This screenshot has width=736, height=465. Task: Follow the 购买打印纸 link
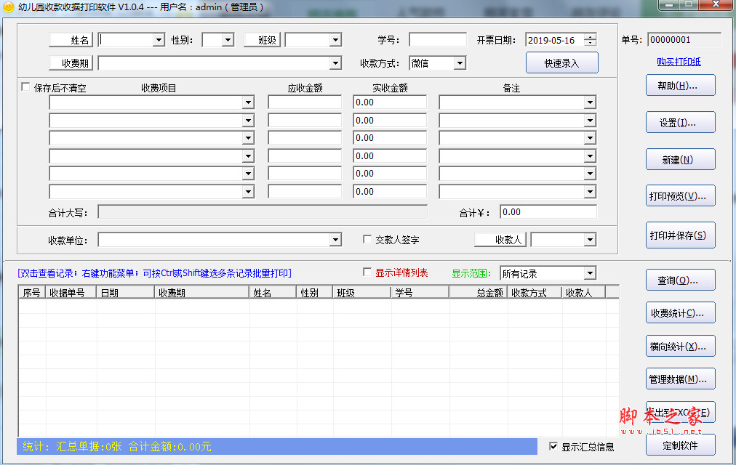[679, 60]
